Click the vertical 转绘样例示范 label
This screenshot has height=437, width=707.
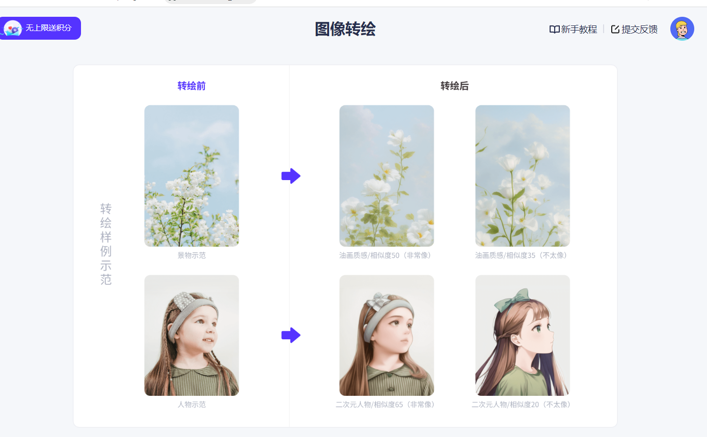pos(106,244)
